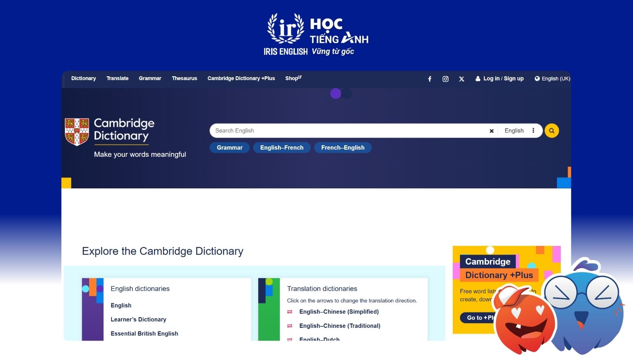Click the Cambridge Dictionary wordmark text
Viewport: 633px width, 356px height.
click(124, 129)
